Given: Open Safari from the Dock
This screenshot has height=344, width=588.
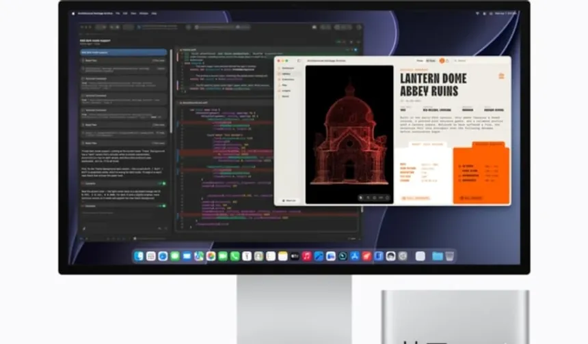Looking at the screenshot, I should click(163, 256).
